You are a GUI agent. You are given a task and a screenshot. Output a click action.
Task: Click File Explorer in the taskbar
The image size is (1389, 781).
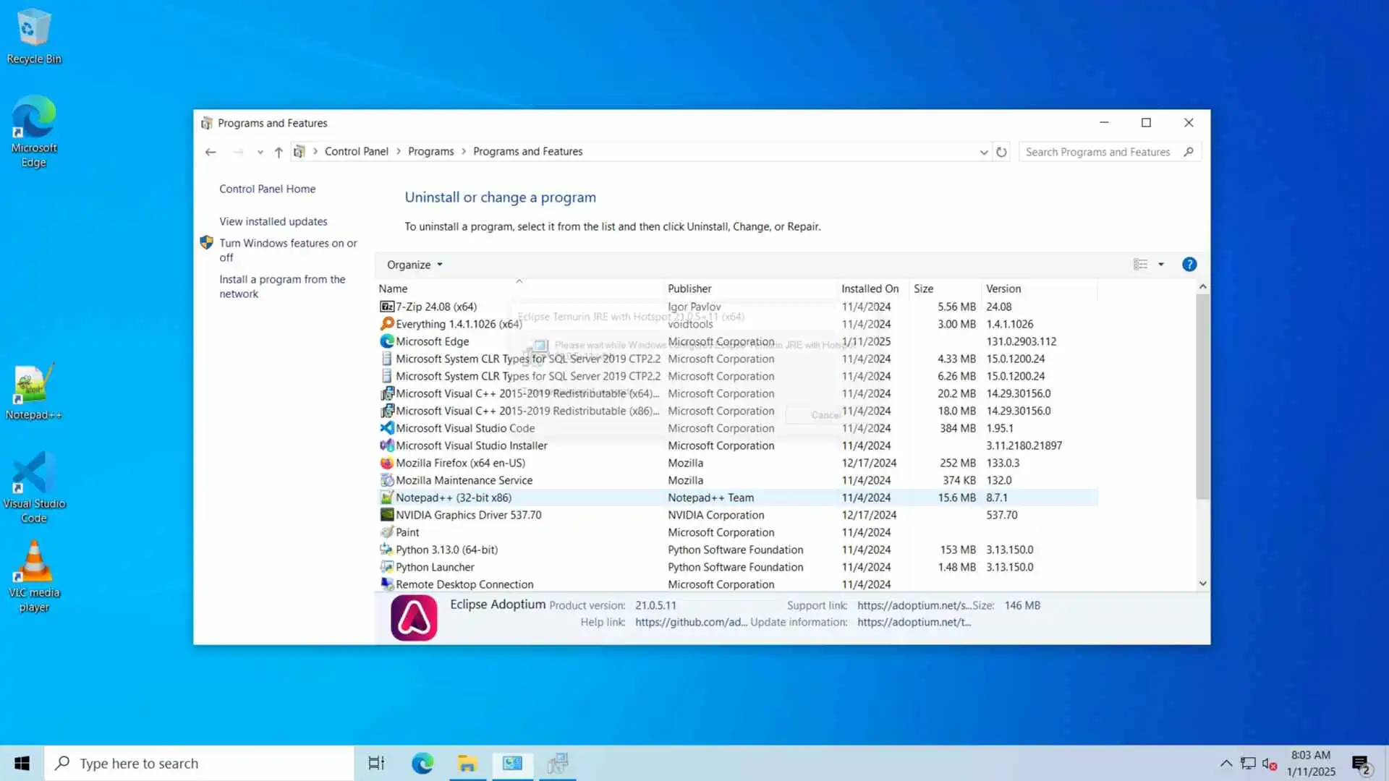[467, 764]
